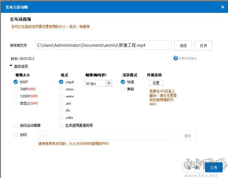This screenshot has width=228, height=178.
Task: Click the blue help question mark icon
Action: coord(176,58)
